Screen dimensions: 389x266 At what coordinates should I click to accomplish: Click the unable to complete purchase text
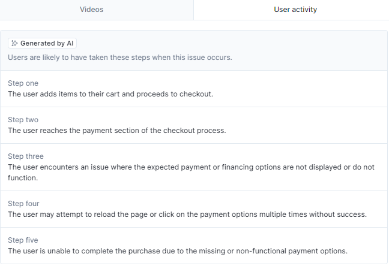(x=178, y=251)
